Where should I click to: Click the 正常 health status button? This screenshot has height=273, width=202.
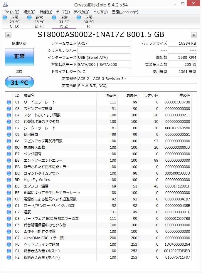(x=19, y=57)
